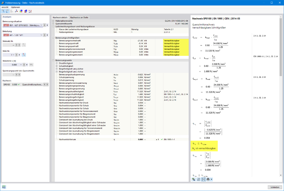
Task: Click the printer icon below the formula panel
Action: point(208,180)
